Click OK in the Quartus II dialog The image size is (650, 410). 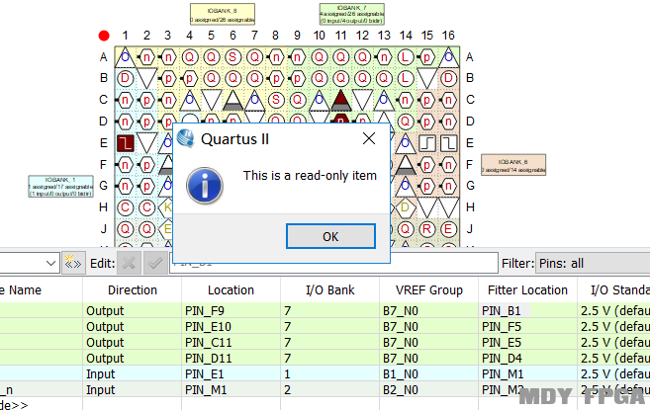(x=330, y=236)
